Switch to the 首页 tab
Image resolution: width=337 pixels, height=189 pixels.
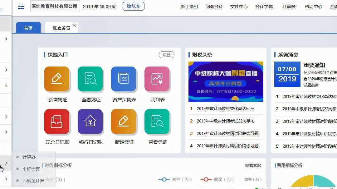coord(28,28)
